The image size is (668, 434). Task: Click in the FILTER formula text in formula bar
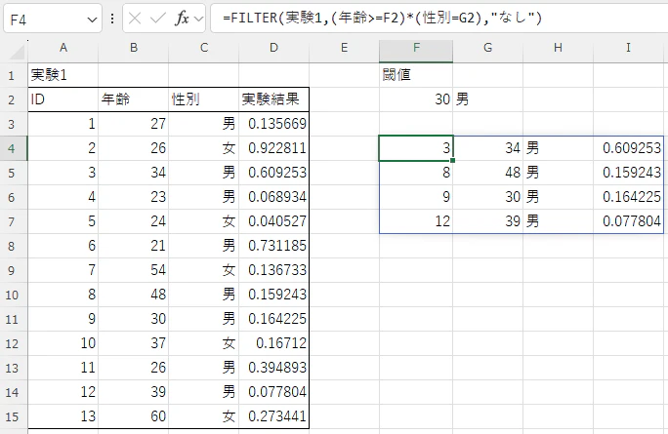tap(382, 18)
